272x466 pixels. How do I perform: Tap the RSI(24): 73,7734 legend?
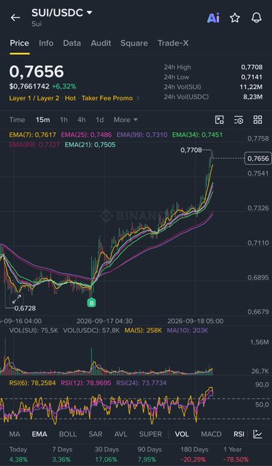pos(141,383)
